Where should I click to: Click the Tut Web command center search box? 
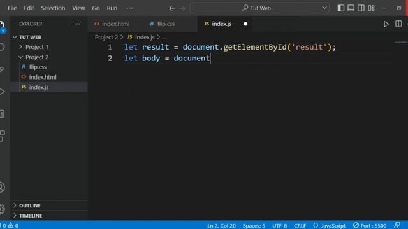pos(259,8)
